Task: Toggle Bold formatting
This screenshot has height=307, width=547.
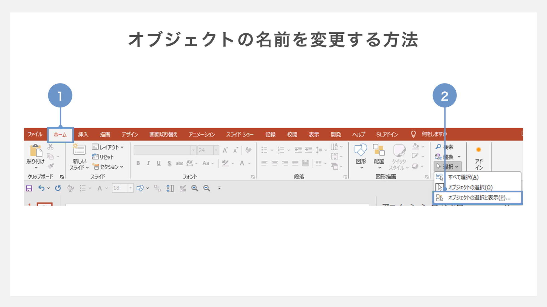Action: click(x=138, y=163)
